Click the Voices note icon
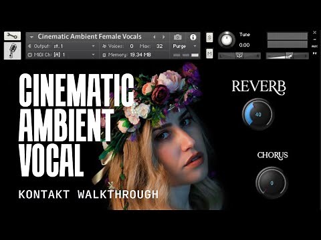This screenshot has width=321, height=240. point(104,46)
